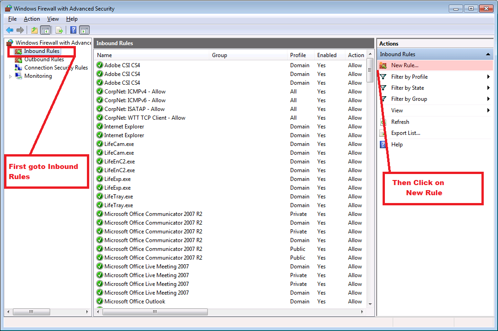Open the Filter by Group submenu arrow
498x331 pixels.
[x=488, y=99]
